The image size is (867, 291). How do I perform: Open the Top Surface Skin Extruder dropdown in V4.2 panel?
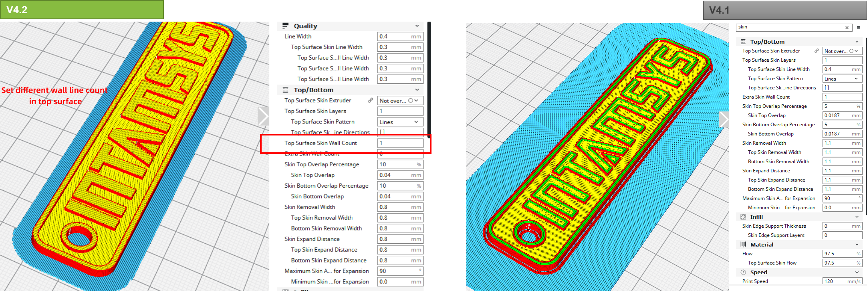[400, 101]
